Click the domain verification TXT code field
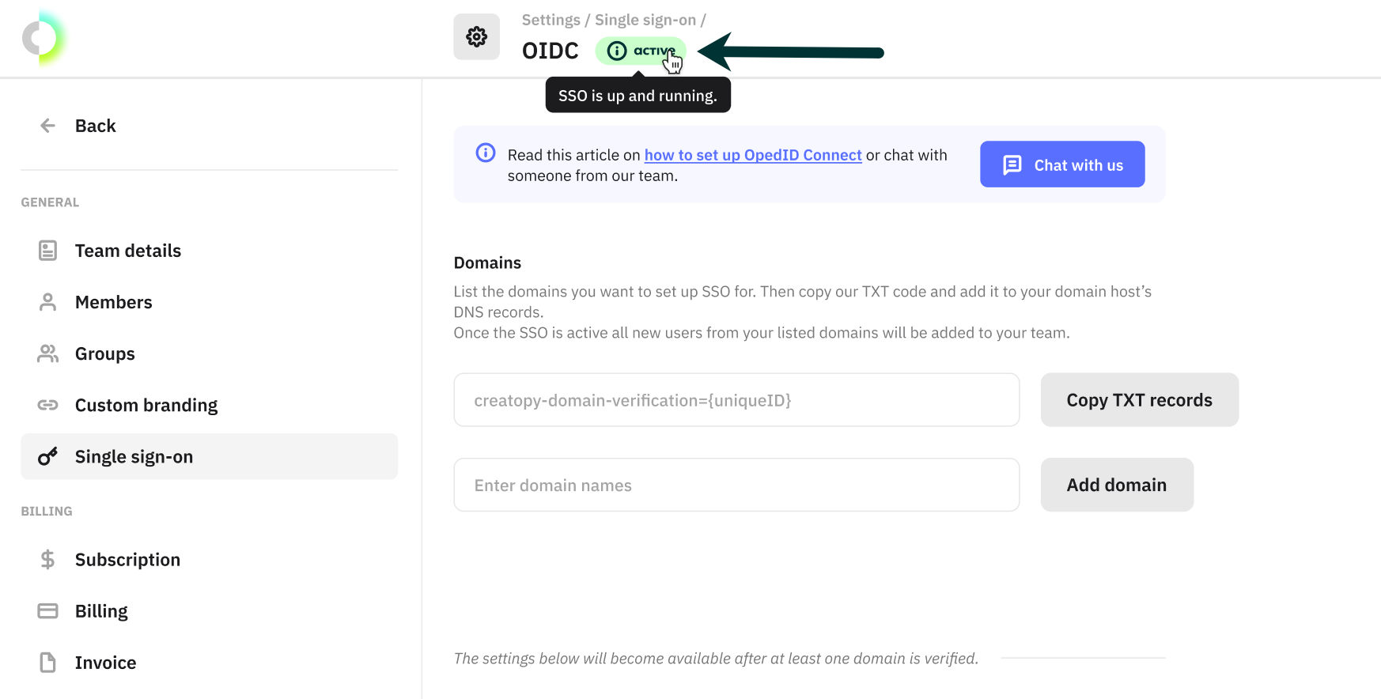This screenshot has width=1381, height=699. [x=736, y=400]
